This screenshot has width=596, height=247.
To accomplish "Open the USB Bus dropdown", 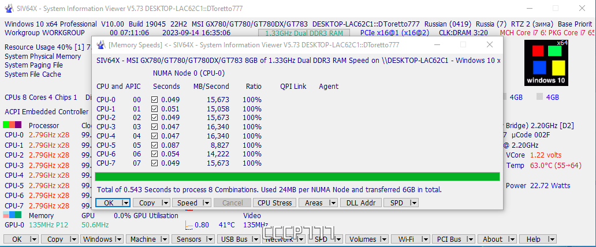I will [255, 239].
